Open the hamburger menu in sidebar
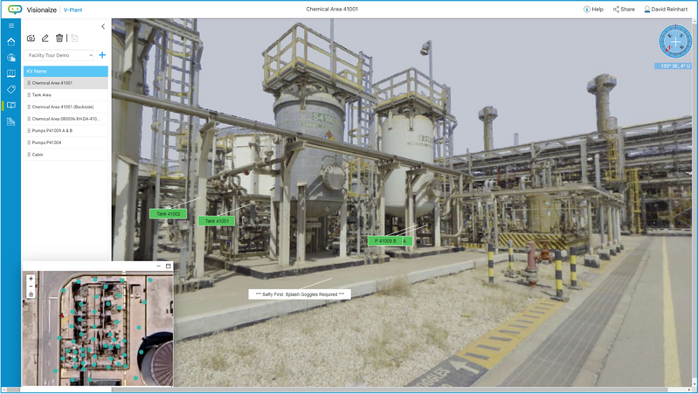Screen dimensions: 698x394 10,25
